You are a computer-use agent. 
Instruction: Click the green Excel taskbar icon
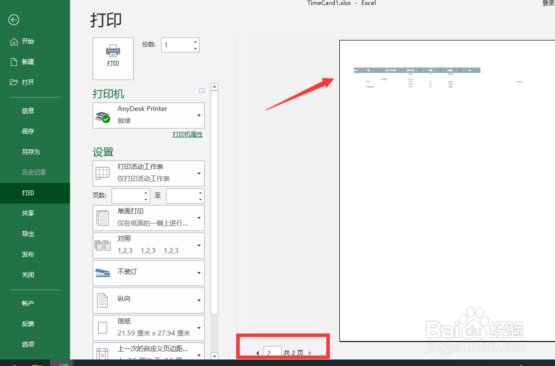click(x=64, y=363)
